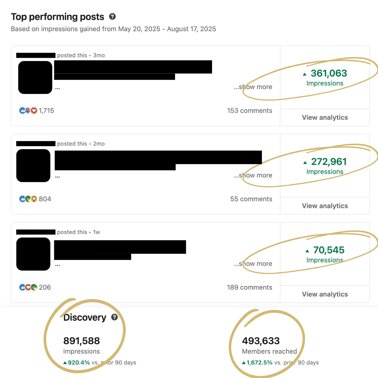378x378 pixels.
Task: View analytics for the 361,063 impressions post
Action: [325, 117]
